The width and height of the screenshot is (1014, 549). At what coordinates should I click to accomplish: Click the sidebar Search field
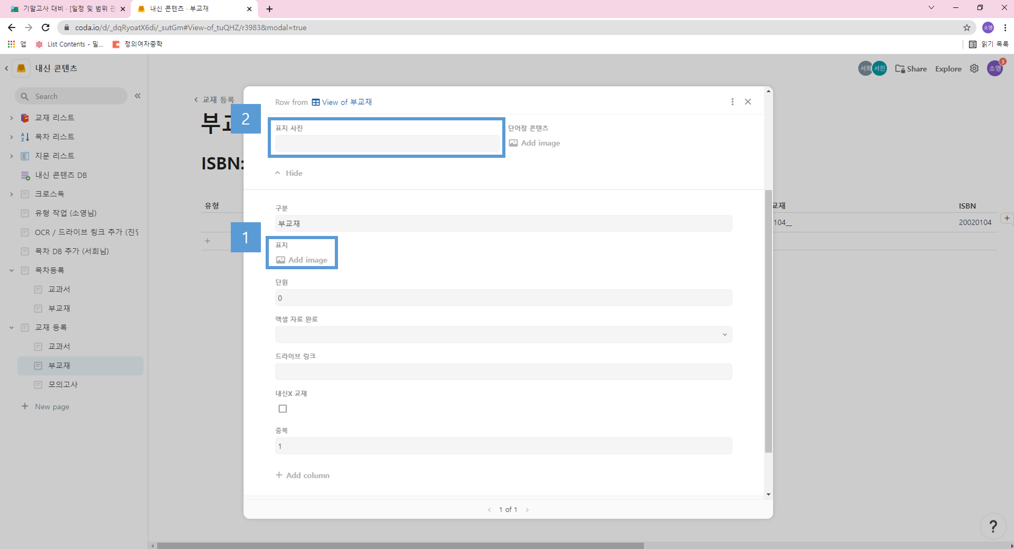(x=71, y=96)
